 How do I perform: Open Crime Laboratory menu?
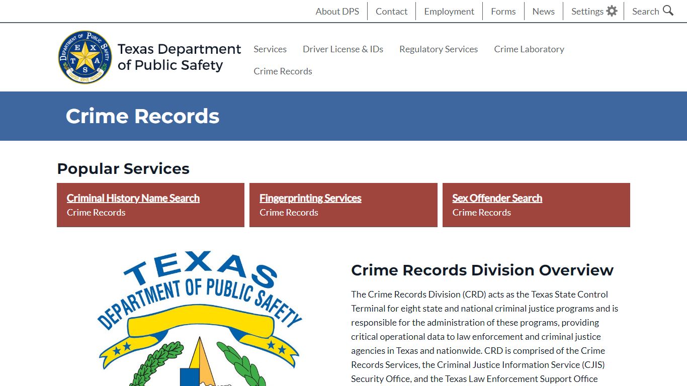click(x=529, y=49)
